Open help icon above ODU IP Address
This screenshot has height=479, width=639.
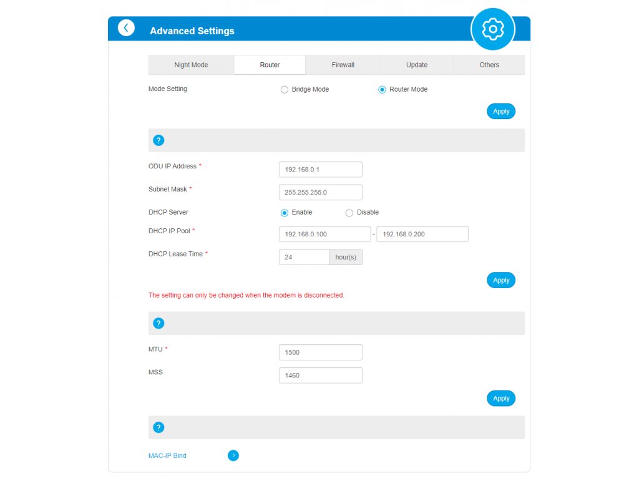click(159, 140)
